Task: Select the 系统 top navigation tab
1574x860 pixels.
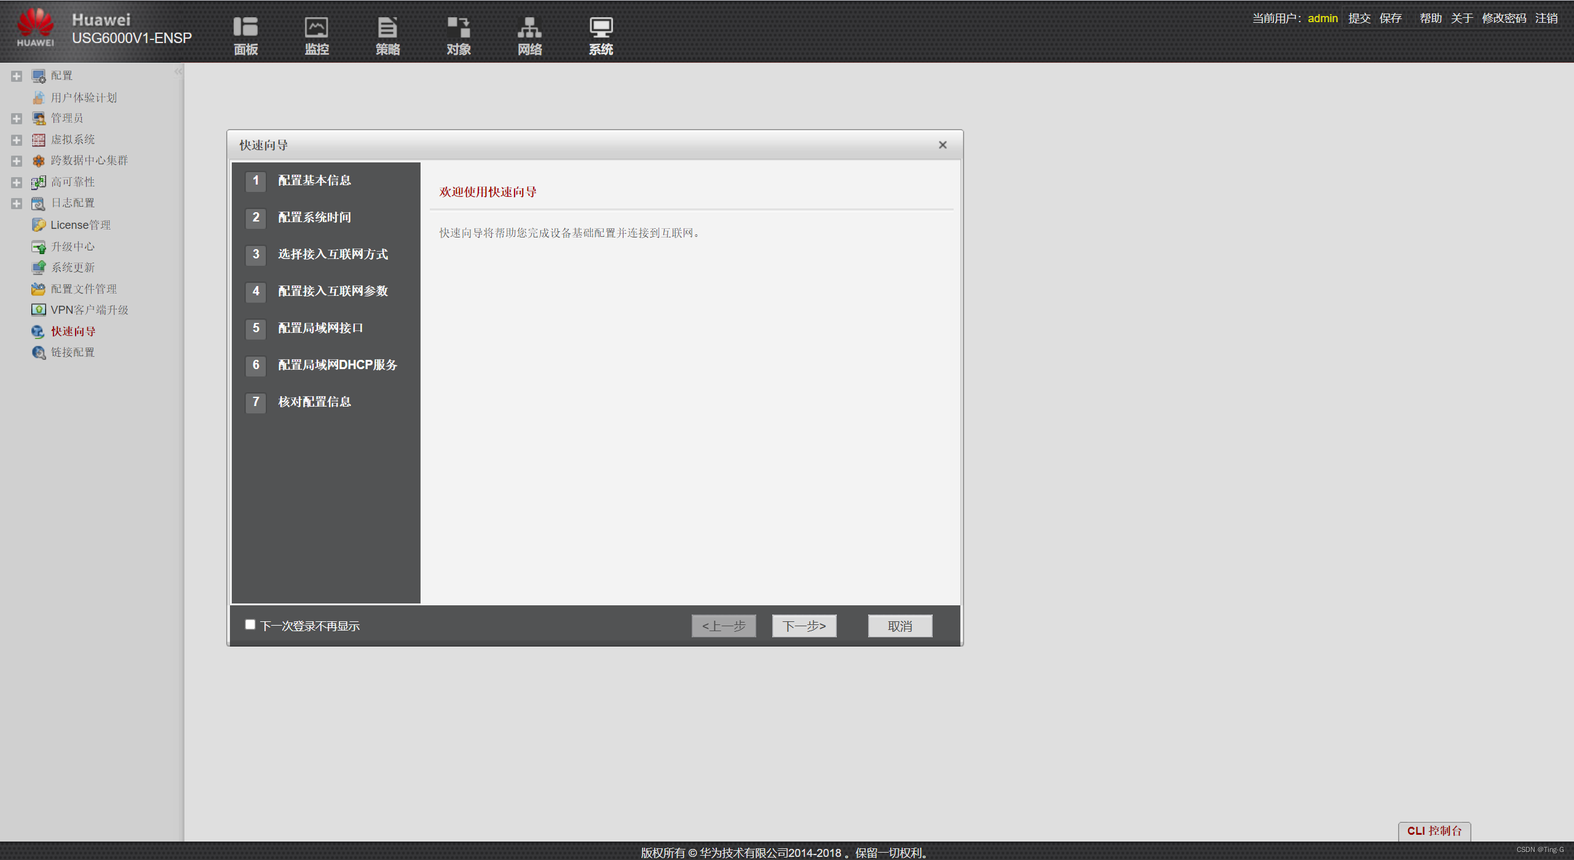Action: click(x=601, y=36)
